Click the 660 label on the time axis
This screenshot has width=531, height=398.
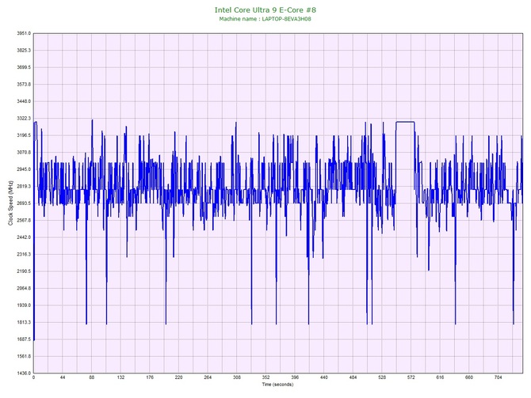[469, 377]
